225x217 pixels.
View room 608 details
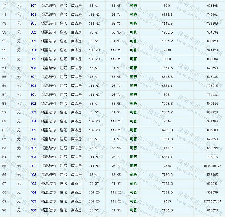click(33, 86)
